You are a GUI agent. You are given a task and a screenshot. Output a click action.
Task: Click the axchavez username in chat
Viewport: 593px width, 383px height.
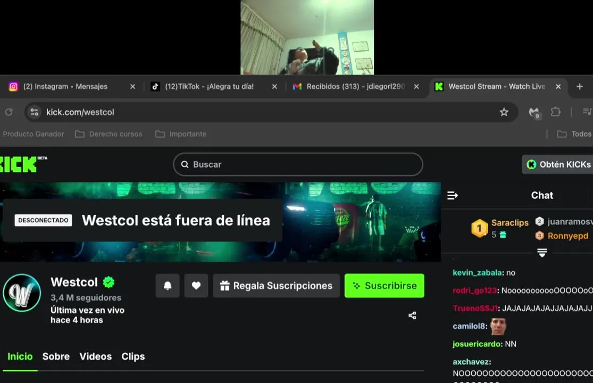click(471, 362)
